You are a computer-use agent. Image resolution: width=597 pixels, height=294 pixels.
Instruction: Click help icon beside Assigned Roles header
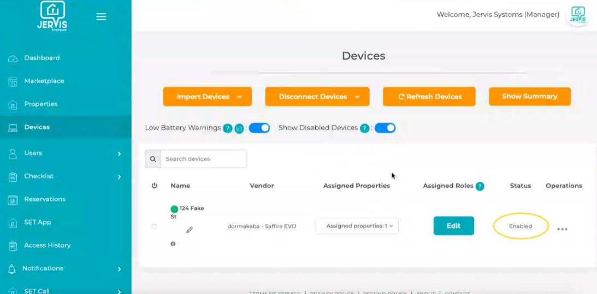tap(480, 186)
